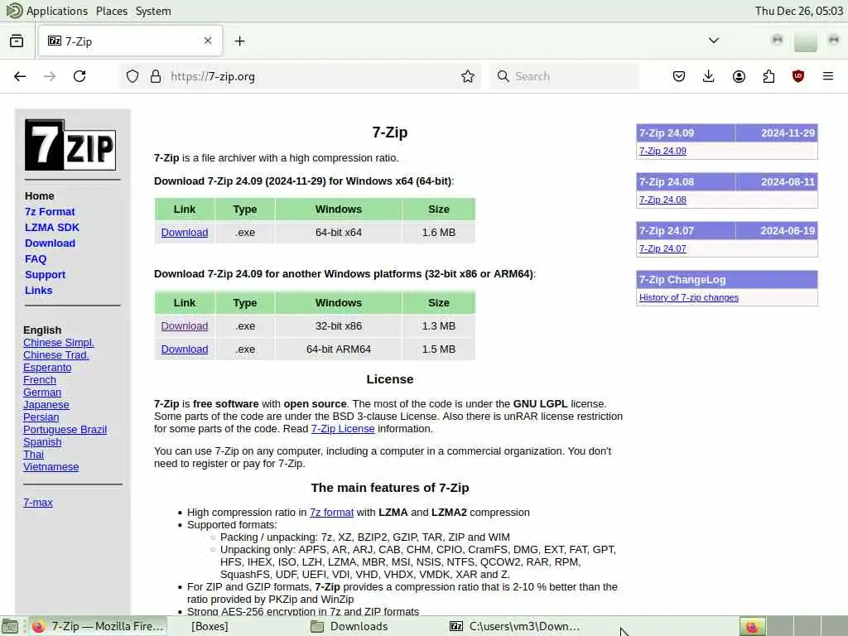Open the FAQ sidebar link
848x636 pixels.
coord(36,258)
